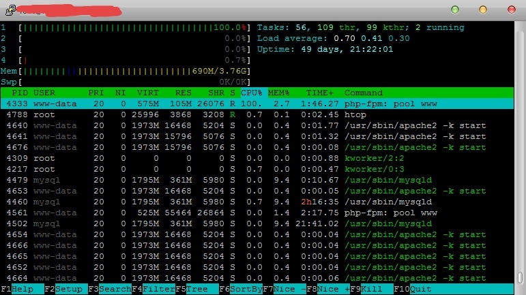Open F6 SortBy menu
The width and height of the screenshot is (526, 295).
click(x=241, y=289)
